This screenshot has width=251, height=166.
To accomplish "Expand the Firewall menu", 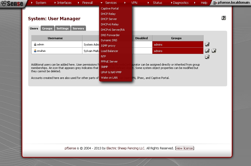I will click(87, 3).
